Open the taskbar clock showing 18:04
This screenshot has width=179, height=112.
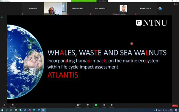point(171,110)
